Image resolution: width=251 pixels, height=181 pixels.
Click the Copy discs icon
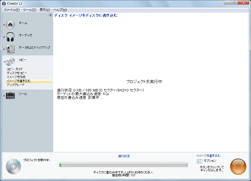click(x=10, y=62)
